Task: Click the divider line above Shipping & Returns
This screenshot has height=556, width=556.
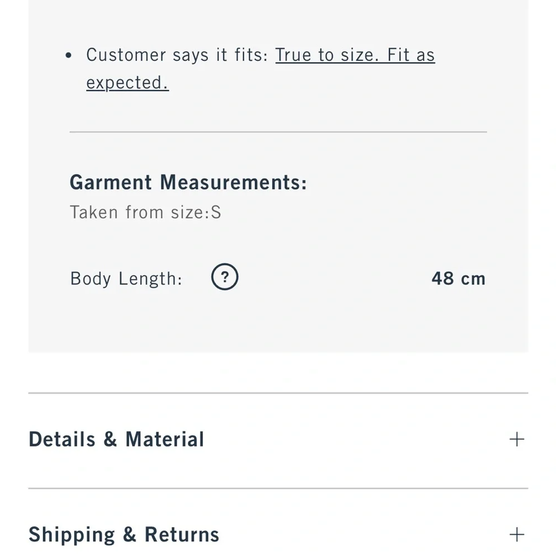Action: [278, 489]
